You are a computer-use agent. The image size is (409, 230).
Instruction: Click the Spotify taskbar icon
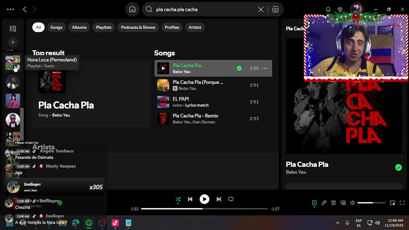(89, 223)
